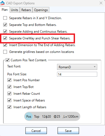Disable Custom Pos Text Content checkbox
This screenshot has height=136, width=105.
(x=7, y=60)
